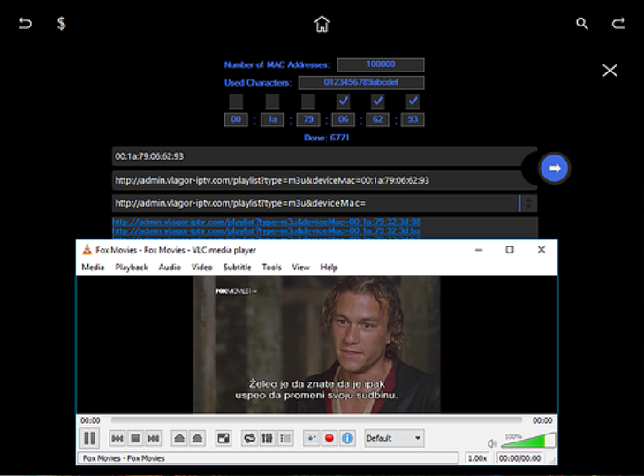Viewport: 644px width, 476px height.
Task: Uncheck the checkbox above 06 octet
Action: (x=344, y=101)
